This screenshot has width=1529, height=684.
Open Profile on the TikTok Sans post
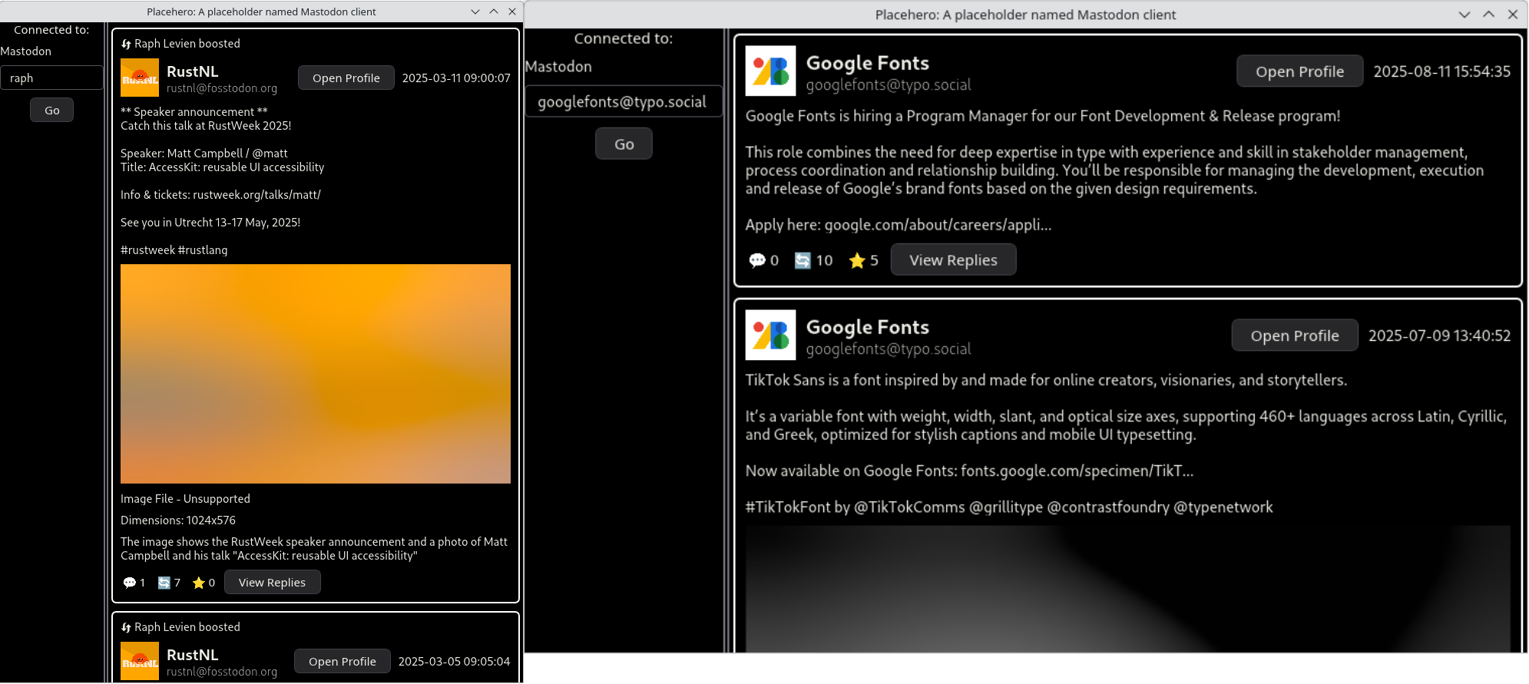tap(1295, 335)
